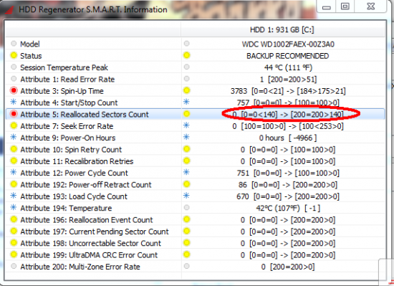
Task: Click the blue asterisk beside Attribute 12: Power Cycle Count
Action: coord(14,173)
